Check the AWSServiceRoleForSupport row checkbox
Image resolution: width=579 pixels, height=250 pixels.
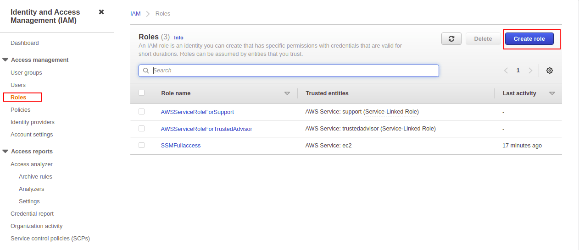point(142,112)
